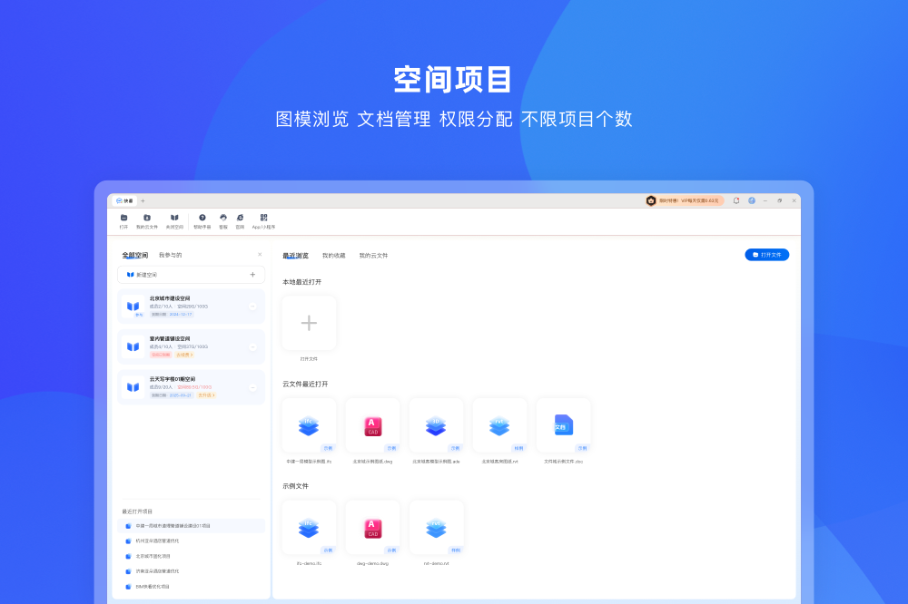The width and height of the screenshot is (908, 604).
Task: Click 去升级 link on 云天写字楼01期空间
Action: click(206, 395)
